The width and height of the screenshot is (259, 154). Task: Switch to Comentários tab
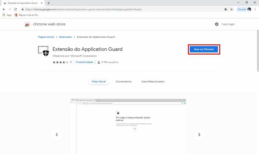pyautogui.click(x=123, y=81)
